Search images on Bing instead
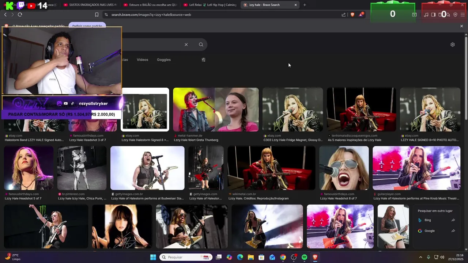 (x=437, y=220)
